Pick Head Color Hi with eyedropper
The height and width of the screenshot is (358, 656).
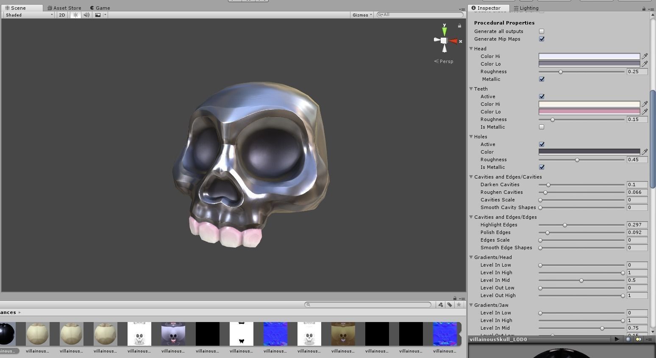[x=645, y=56]
